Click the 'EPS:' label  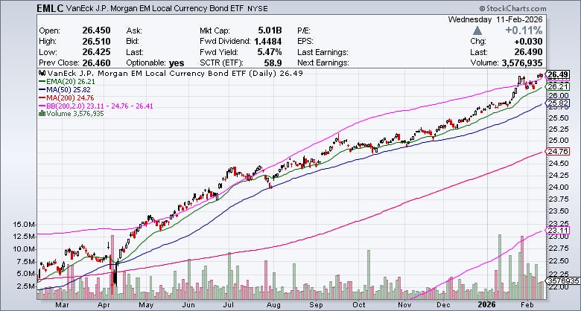(305, 41)
